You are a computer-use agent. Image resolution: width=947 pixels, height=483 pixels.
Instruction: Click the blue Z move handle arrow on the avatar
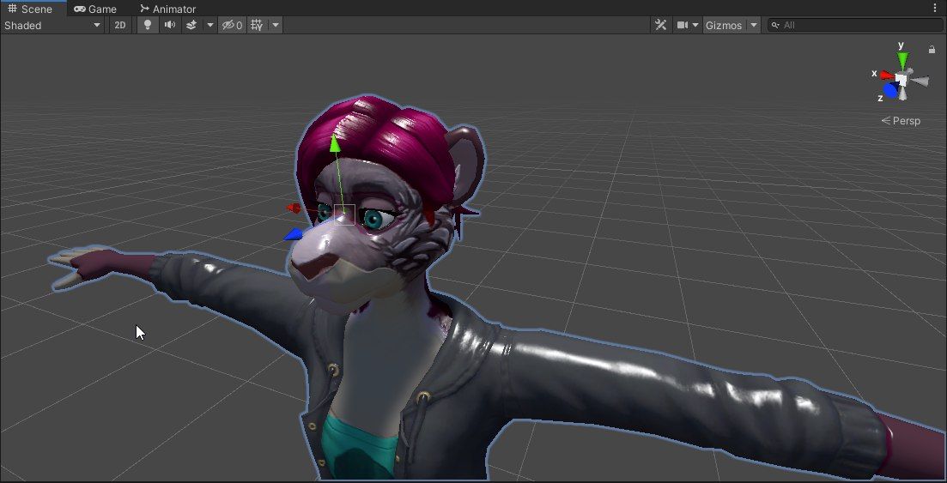click(293, 235)
